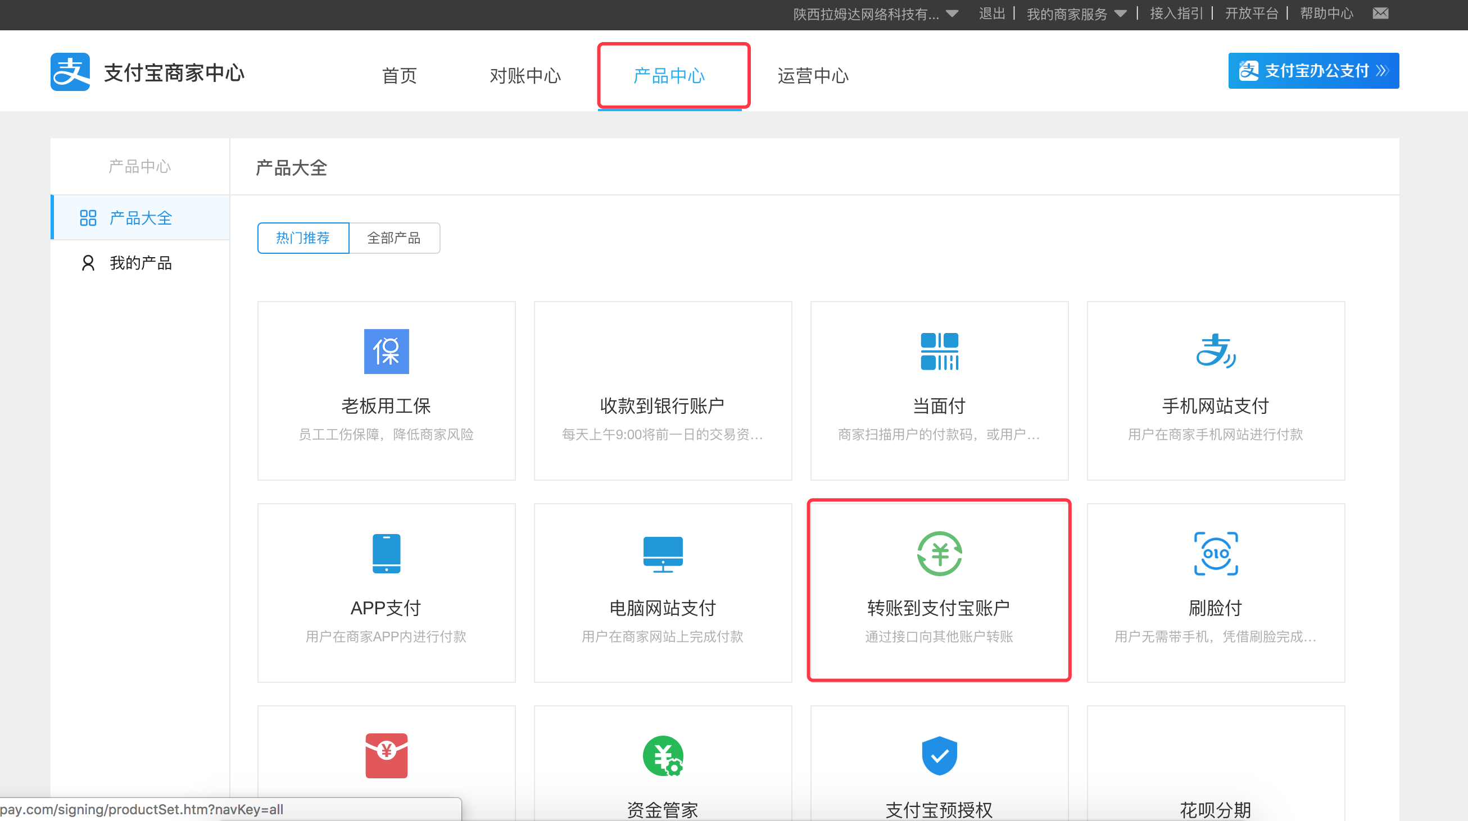Click the 当面付 barcode icon

click(939, 352)
